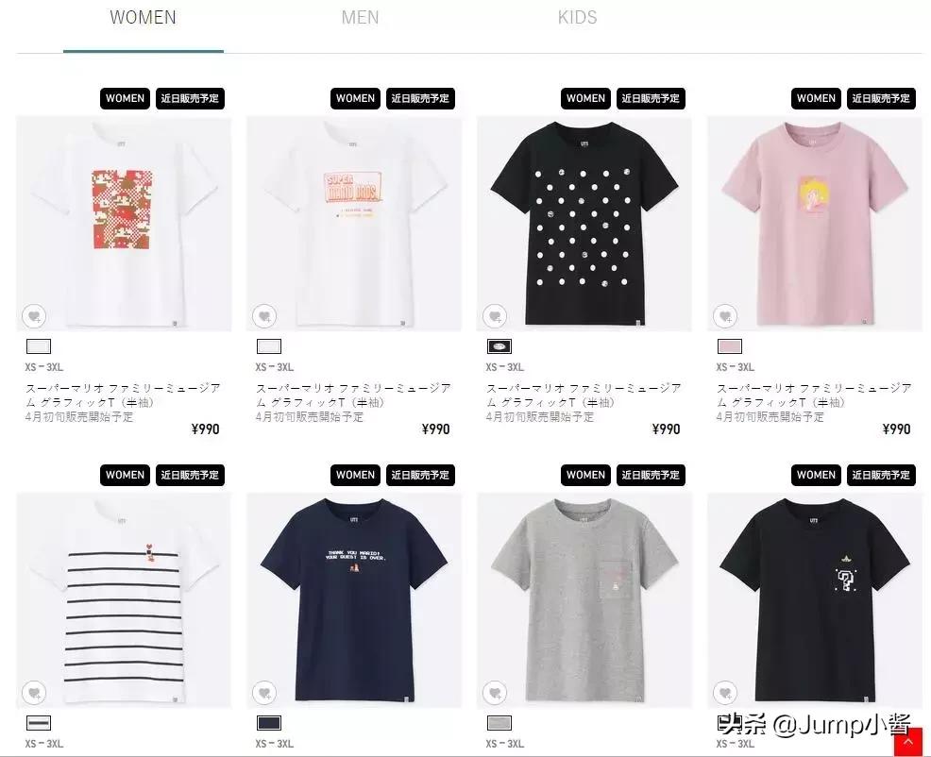The width and height of the screenshot is (931, 757).
Task: Favorite the navy Thank You Mario tee
Action: (264, 692)
